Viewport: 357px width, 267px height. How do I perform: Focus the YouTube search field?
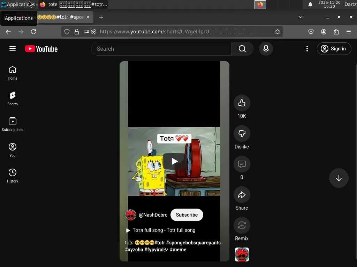click(x=161, y=49)
